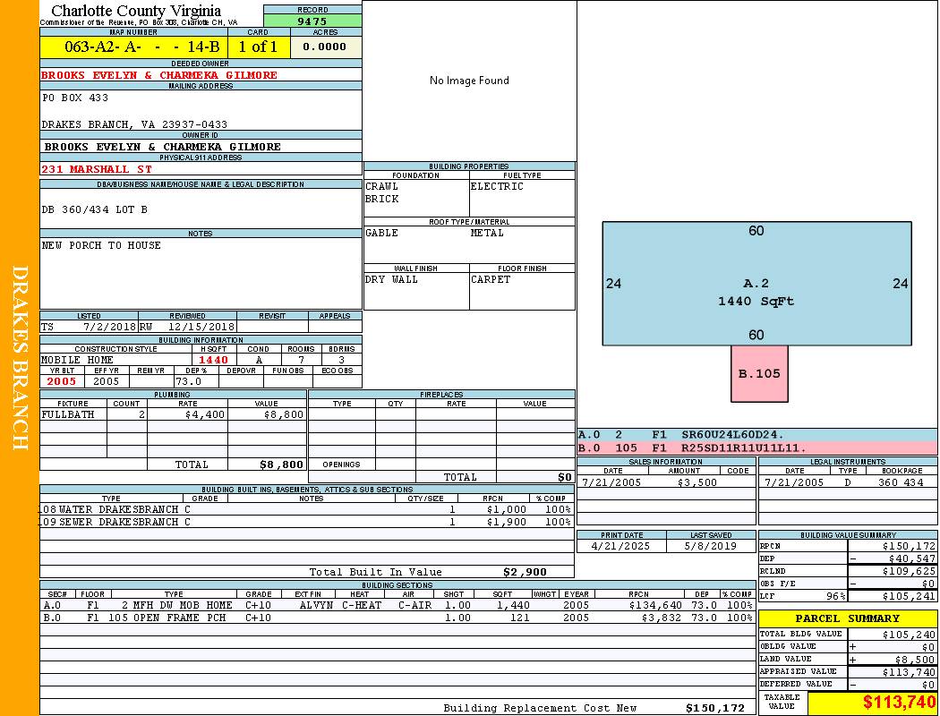Click the sales amount $3,500

tap(685, 482)
